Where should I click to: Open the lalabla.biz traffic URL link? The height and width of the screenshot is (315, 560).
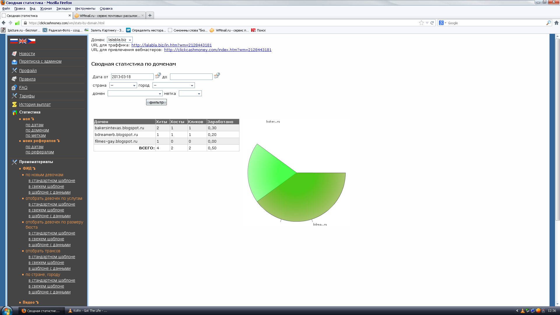pos(171,45)
